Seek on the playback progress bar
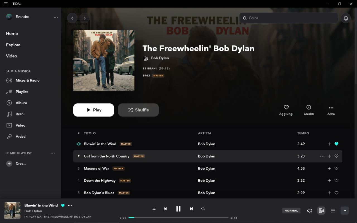357x223 pixels. 178,218
